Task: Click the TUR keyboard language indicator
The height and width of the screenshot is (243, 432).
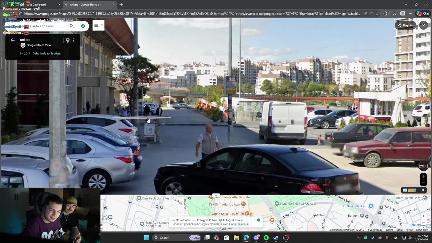Action: [x=396, y=238]
